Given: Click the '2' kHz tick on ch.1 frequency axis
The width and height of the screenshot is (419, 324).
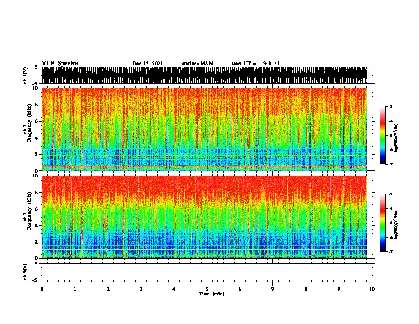Looking at the screenshot, I should pyautogui.click(x=37, y=155).
